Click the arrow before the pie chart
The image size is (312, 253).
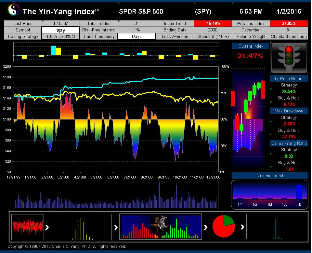click(205, 227)
